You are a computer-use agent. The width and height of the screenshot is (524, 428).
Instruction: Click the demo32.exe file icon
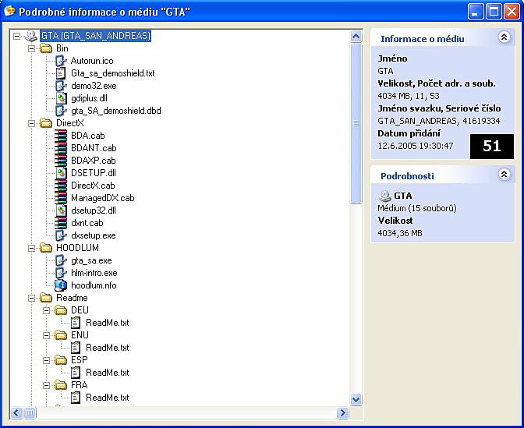[61, 86]
